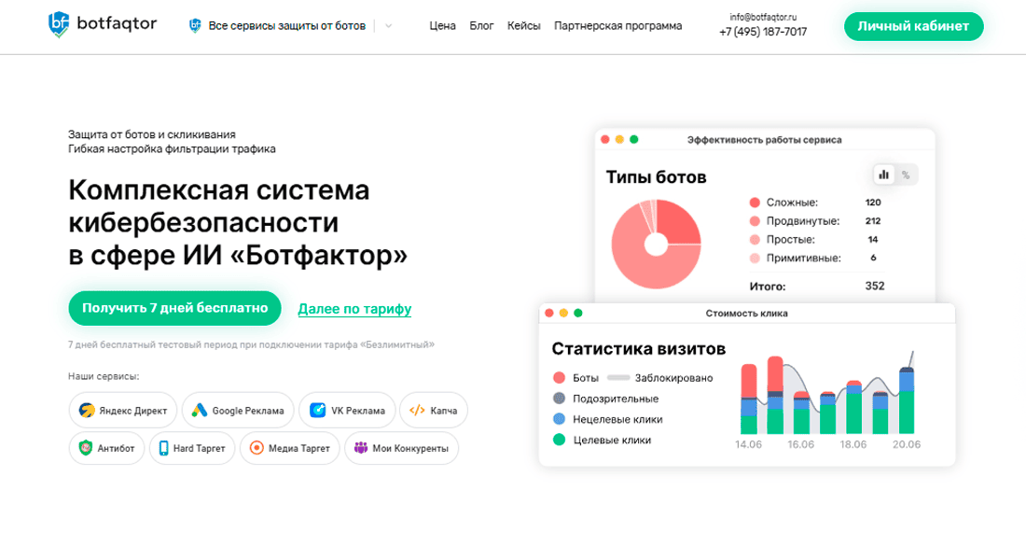The height and width of the screenshot is (560, 1026).
Task: Click the Примитивные legend label
Action: 803,258
